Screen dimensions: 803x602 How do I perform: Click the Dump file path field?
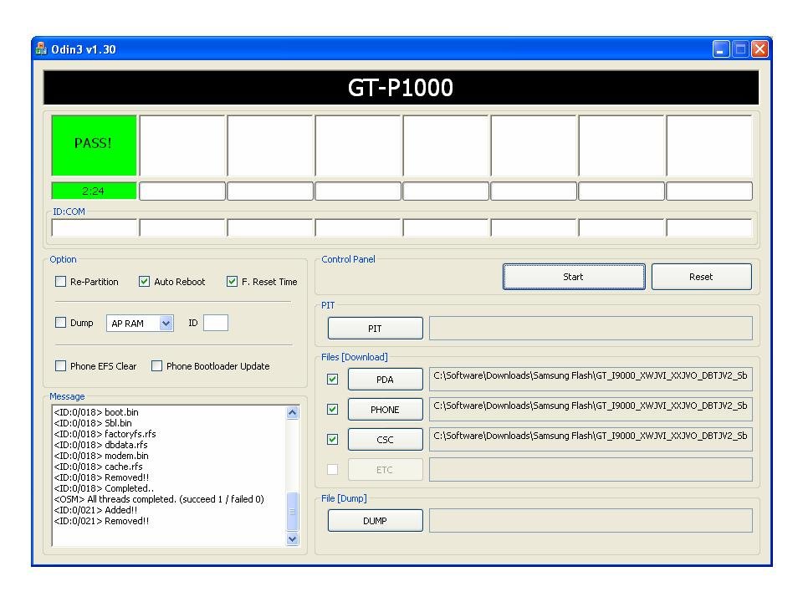click(591, 521)
